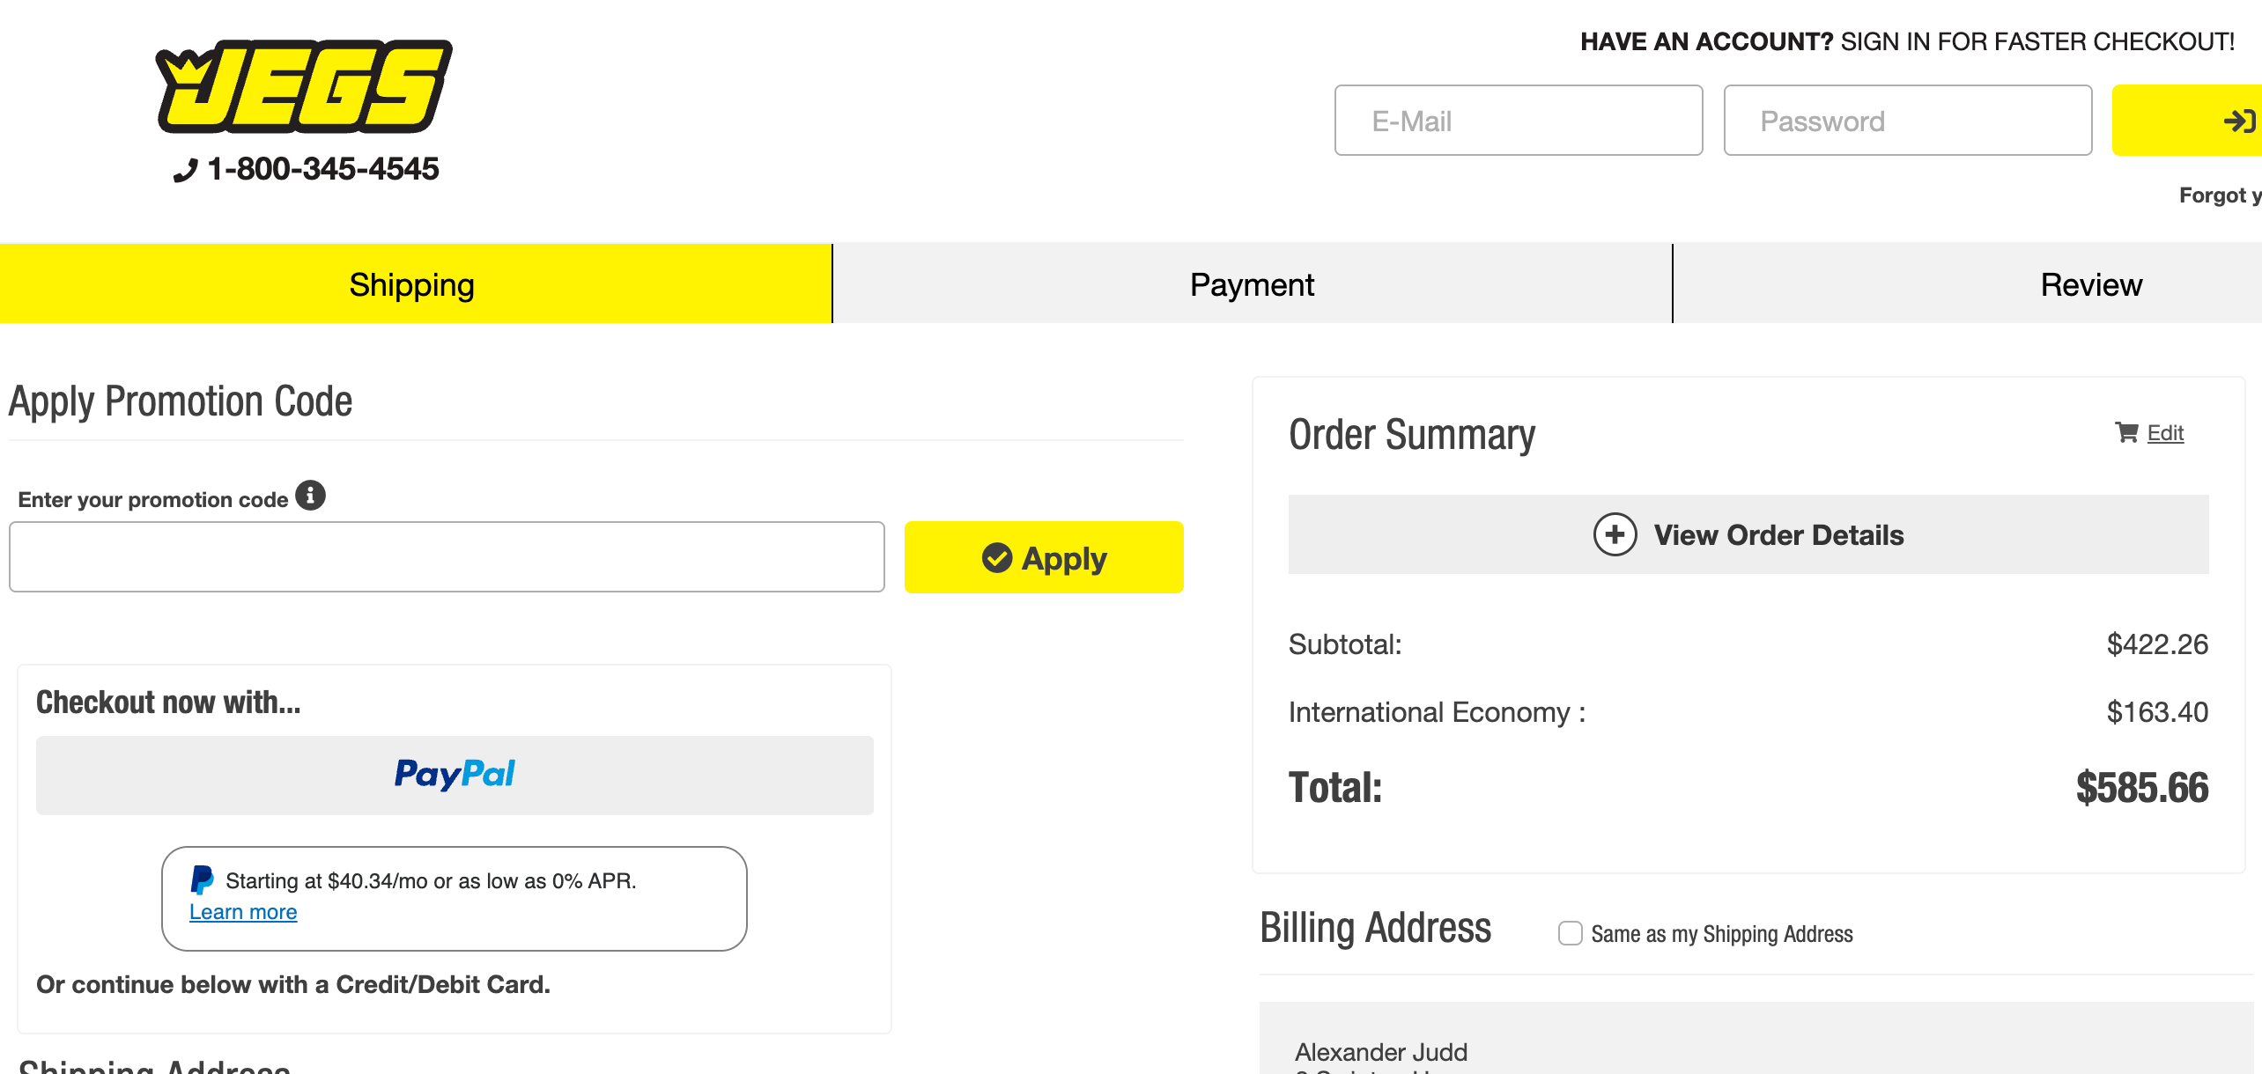Focus the Password input field
The height and width of the screenshot is (1074, 2262).
coord(1907,121)
